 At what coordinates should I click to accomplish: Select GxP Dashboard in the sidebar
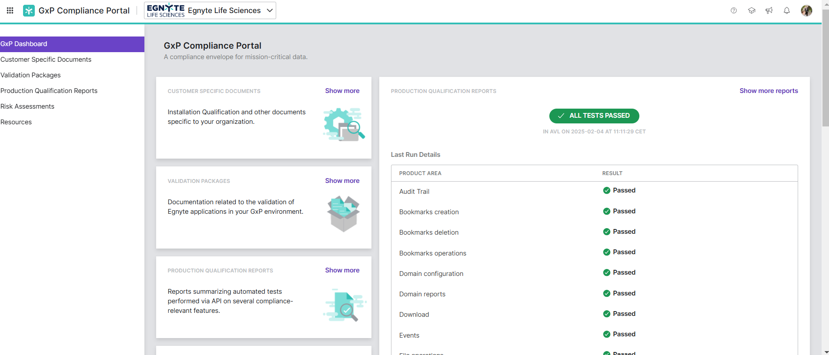(72, 44)
